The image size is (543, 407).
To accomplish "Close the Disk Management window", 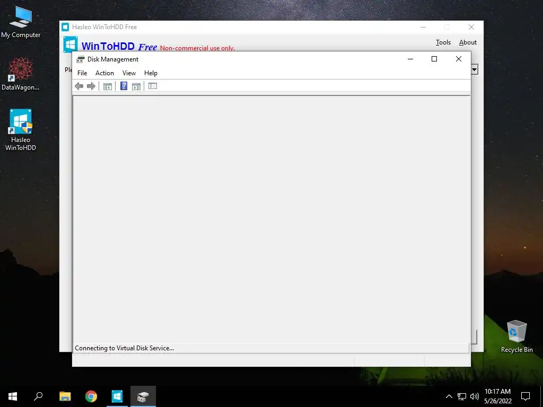I will 459,59.
